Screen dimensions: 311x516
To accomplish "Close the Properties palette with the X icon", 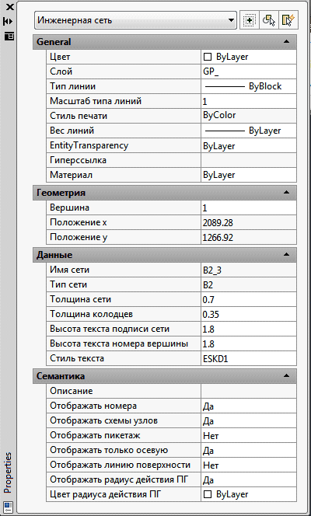I will [9, 7].
